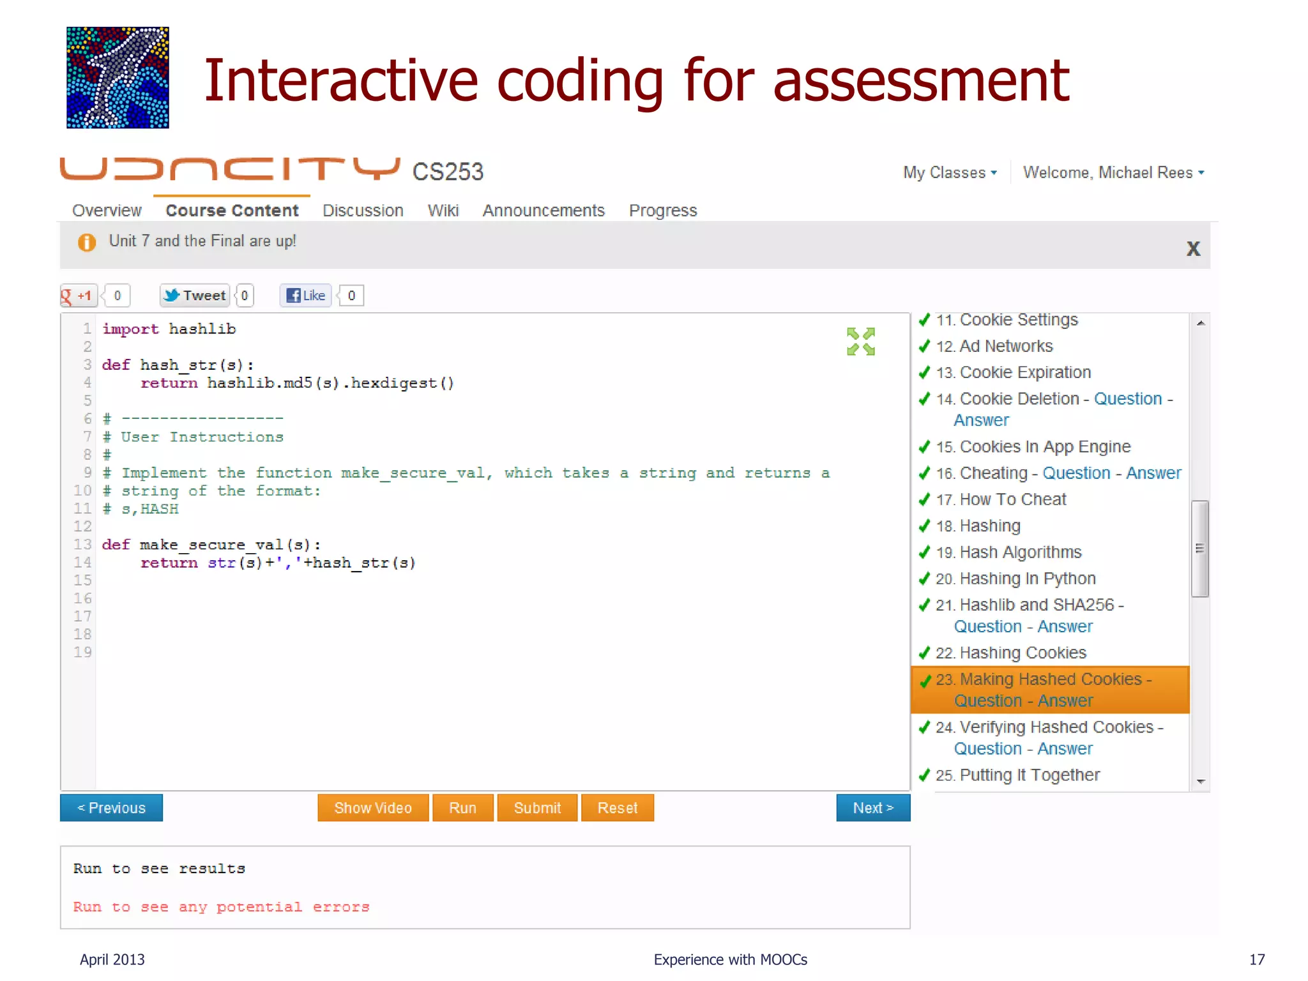Open the My Classes dropdown
1308x981 pixels.
pyautogui.click(x=950, y=172)
